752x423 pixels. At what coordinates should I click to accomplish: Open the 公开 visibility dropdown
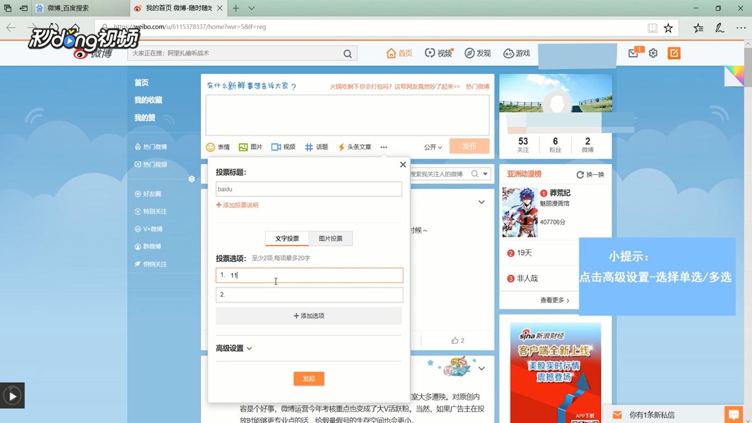click(x=432, y=147)
